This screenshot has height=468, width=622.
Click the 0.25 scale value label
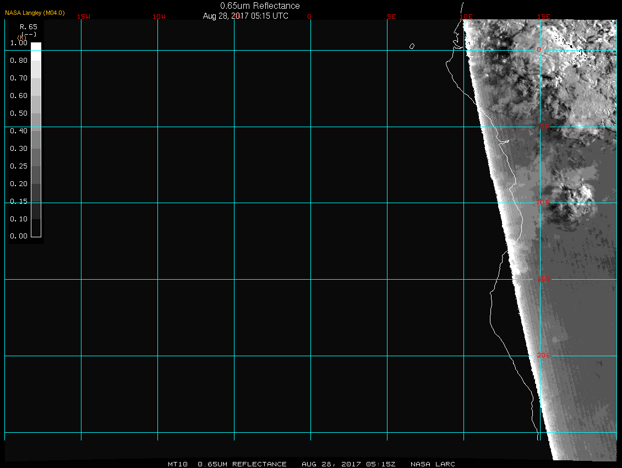[x=19, y=166]
